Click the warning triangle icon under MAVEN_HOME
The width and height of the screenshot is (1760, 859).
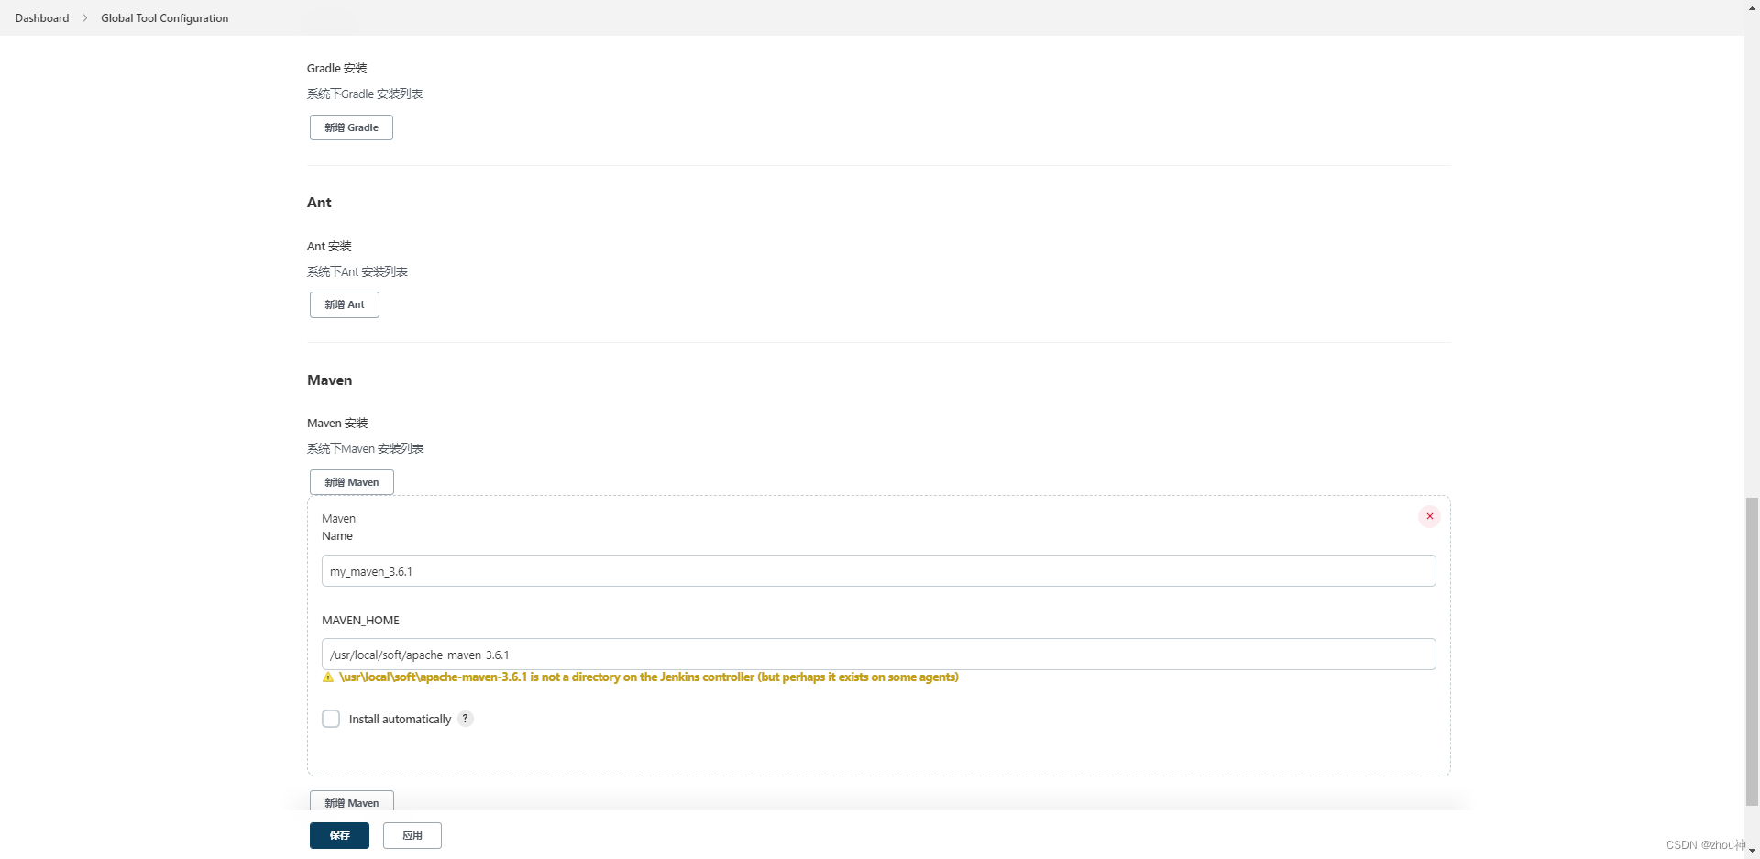point(327,677)
